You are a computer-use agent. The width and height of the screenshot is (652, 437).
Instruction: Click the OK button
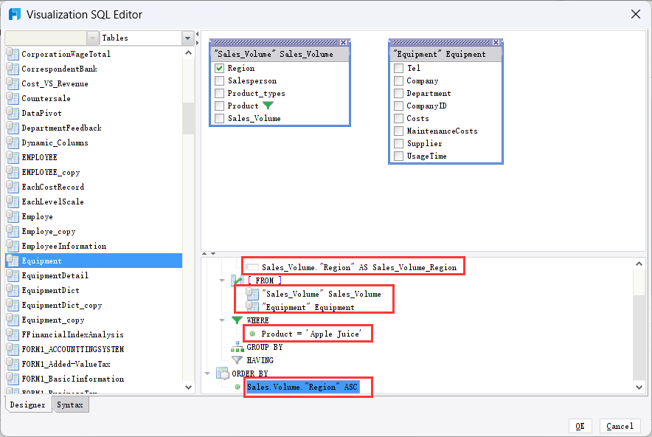coord(580,426)
